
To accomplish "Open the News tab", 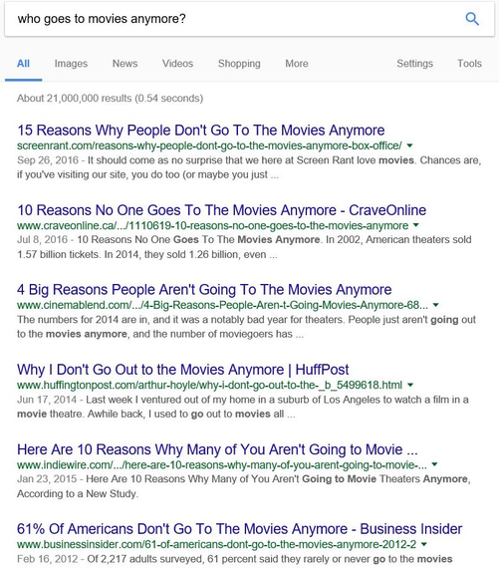I will point(125,64).
